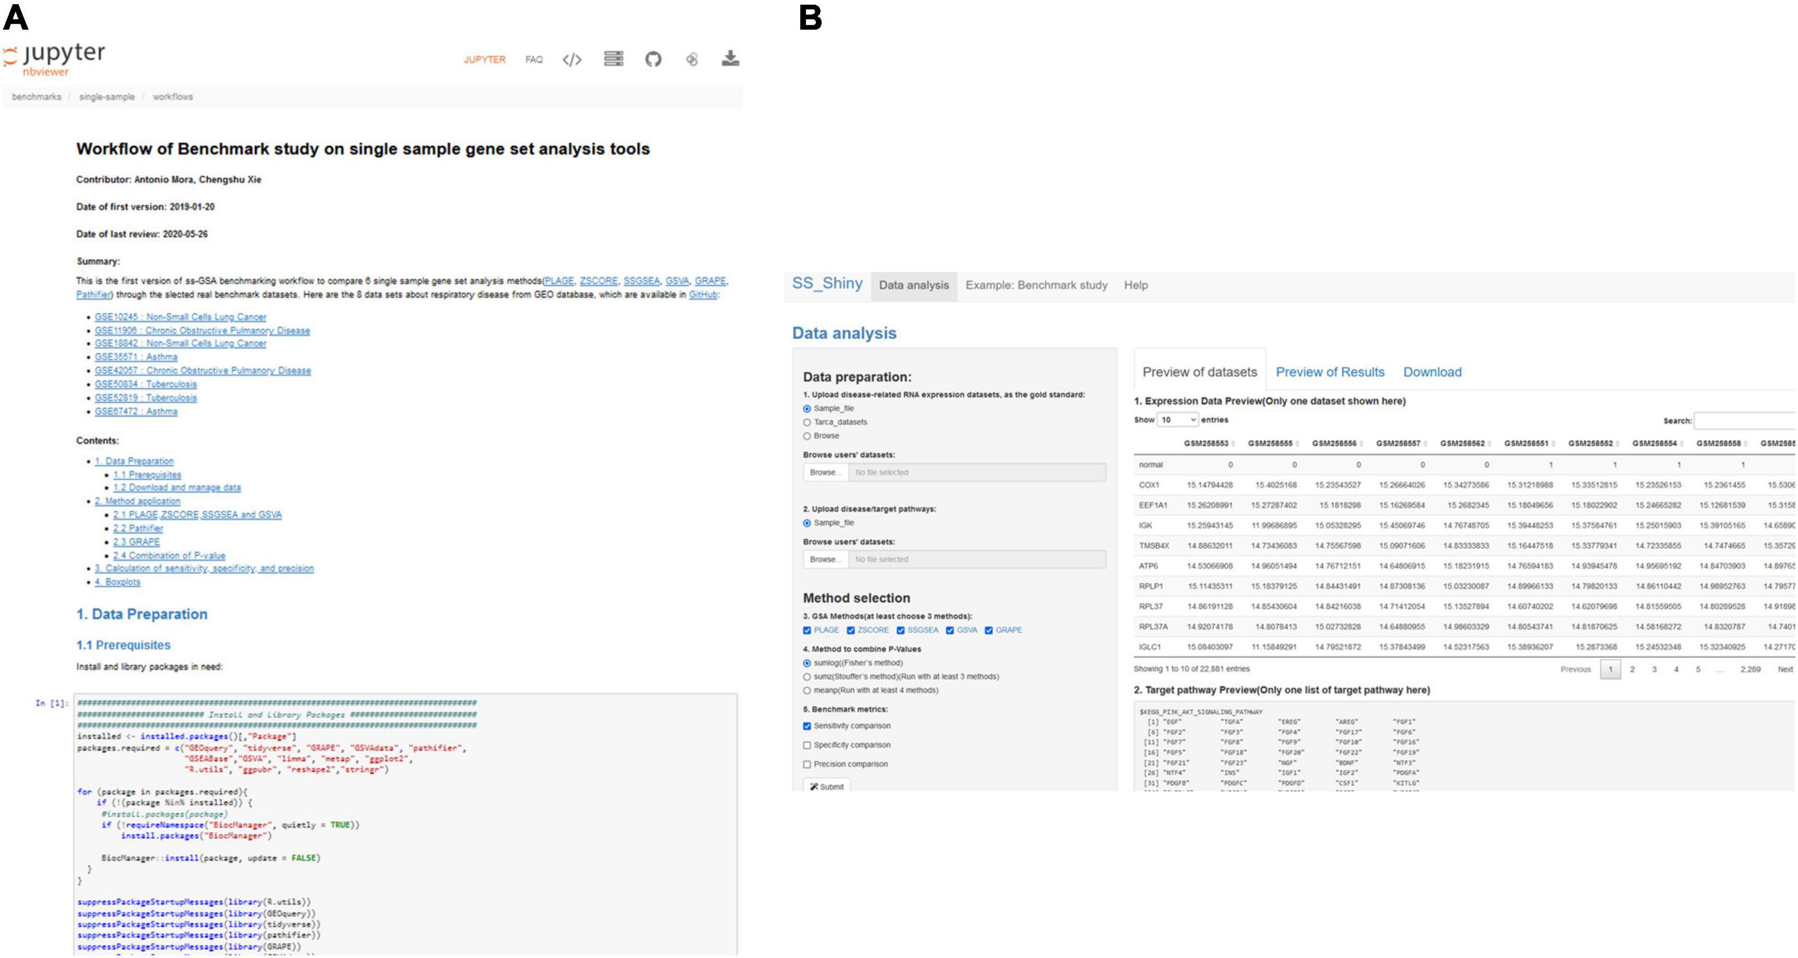Open the FAQ header link
Screen dimensions: 1798x958
click(534, 60)
